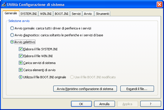Open the WIN.INI tab
Screen dimensions: 164x110
pyautogui.click(x=46, y=14)
